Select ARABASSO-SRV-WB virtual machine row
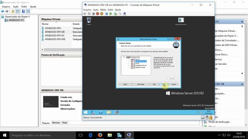The width and height of the screenshot is (248, 139). [62, 39]
